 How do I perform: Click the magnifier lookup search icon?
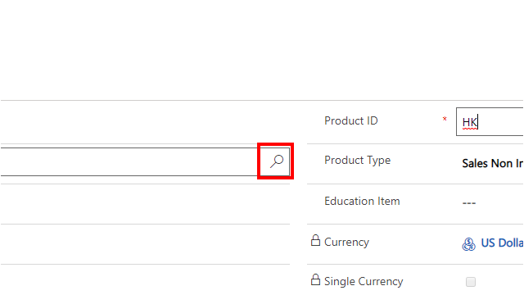coord(277,161)
